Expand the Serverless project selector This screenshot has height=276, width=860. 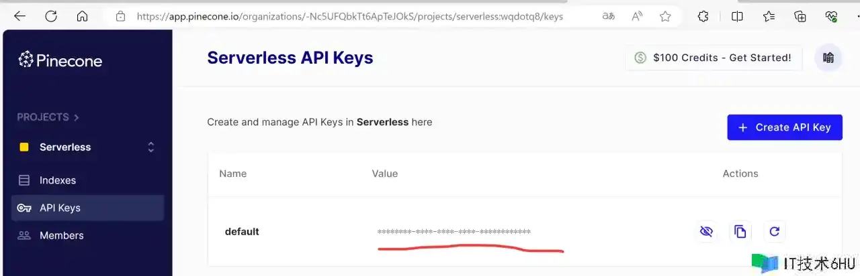pos(151,147)
